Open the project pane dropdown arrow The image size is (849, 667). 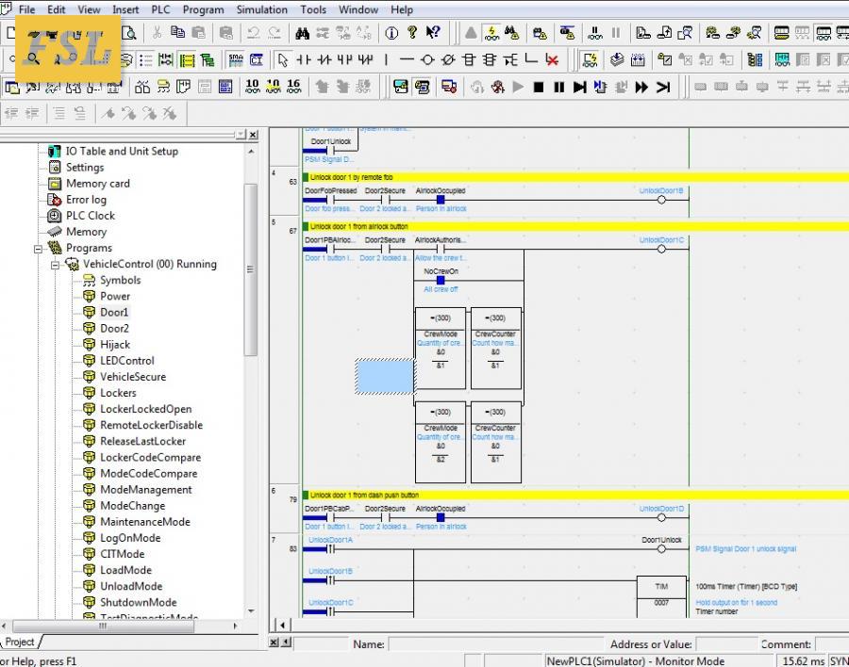pyautogui.click(x=241, y=135)
